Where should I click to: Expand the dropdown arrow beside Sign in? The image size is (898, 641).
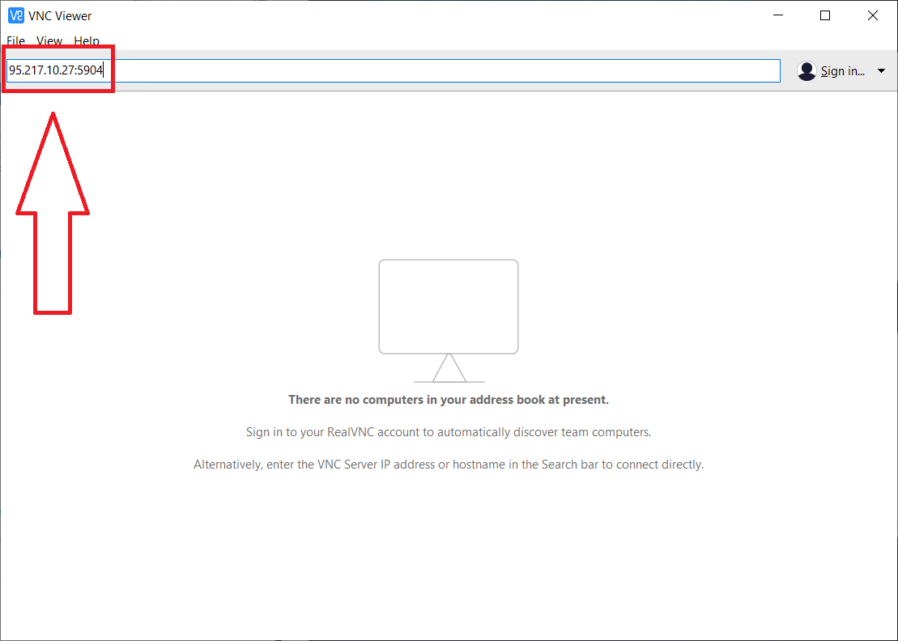click(x=881, y=71)
